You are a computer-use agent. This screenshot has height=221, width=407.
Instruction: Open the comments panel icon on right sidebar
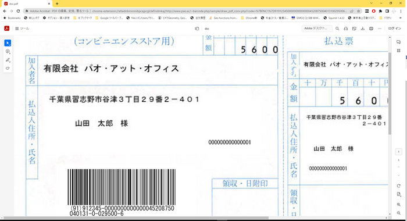[398, 42]
